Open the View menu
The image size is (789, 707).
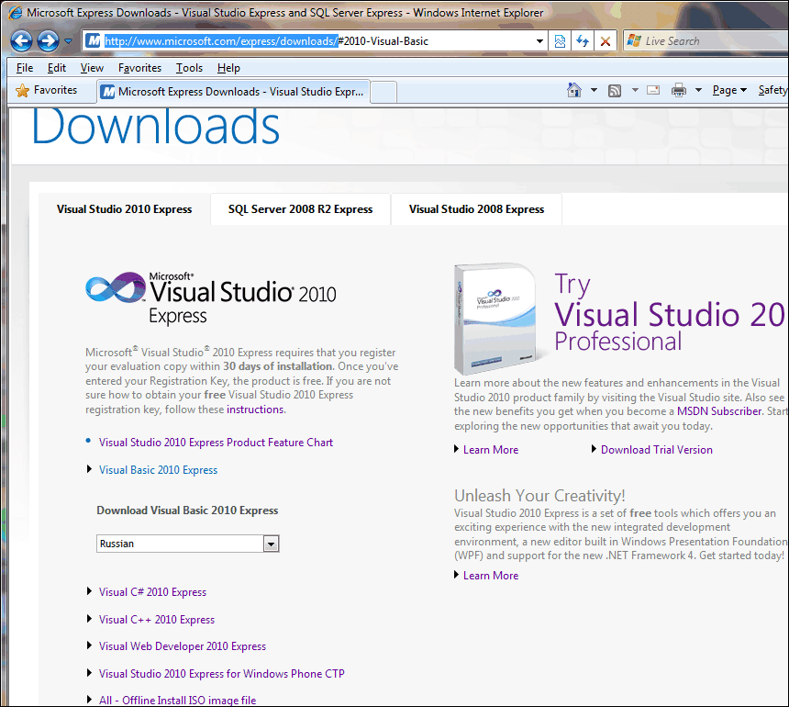[x=92, y=68]
